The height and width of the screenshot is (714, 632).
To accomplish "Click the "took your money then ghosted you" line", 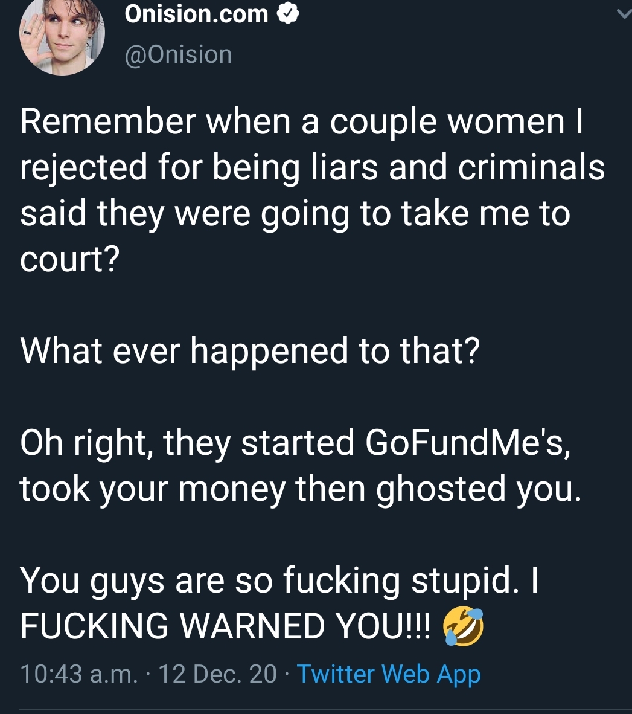I will [300, 489].
